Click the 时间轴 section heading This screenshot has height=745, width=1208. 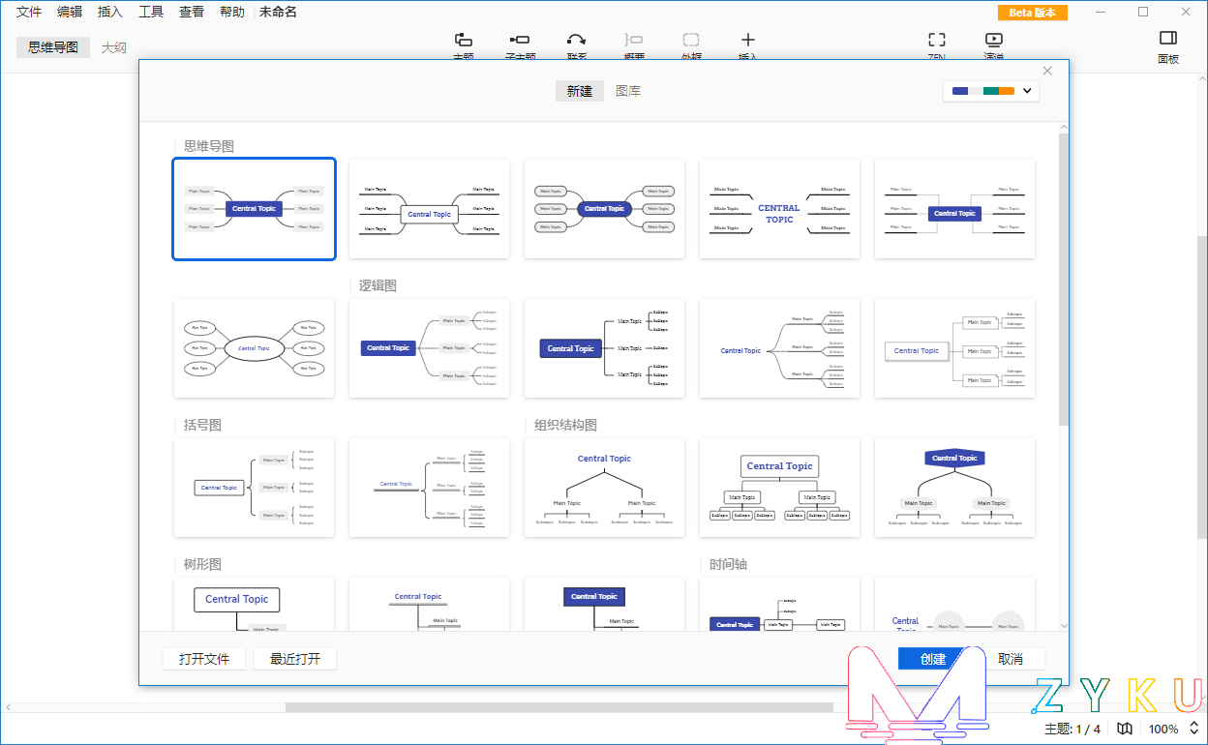[x=728, y=564]
